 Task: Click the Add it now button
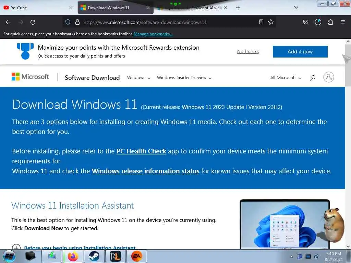(x=300, y=52)
